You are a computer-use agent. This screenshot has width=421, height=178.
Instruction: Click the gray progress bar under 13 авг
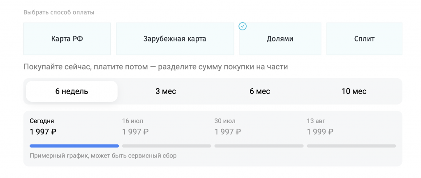(351, 146)
